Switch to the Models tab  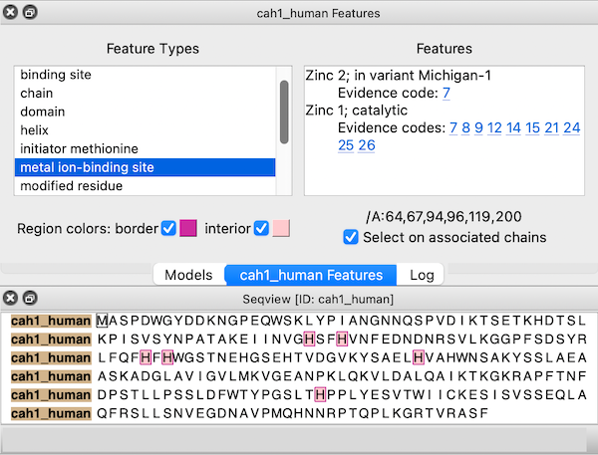tap(188, 275)
